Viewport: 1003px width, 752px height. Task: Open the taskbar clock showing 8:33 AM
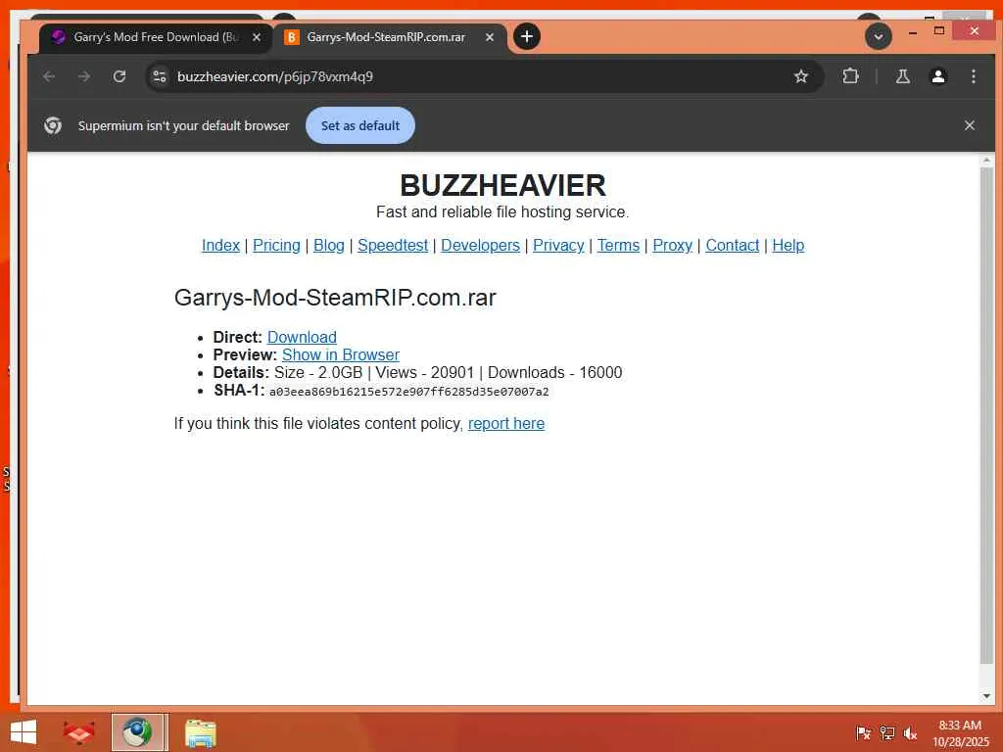pyautogui.click(x=960, y=733)
